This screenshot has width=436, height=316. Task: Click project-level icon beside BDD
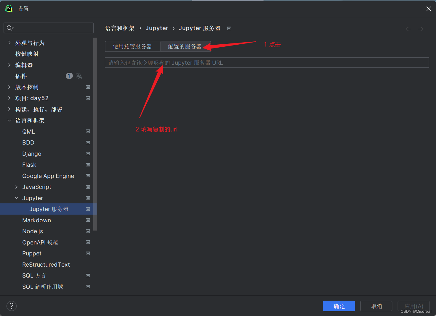[x=88, y=142]
